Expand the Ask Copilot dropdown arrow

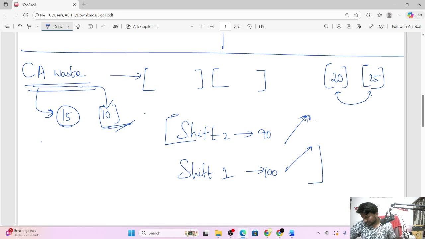point(157,27)
